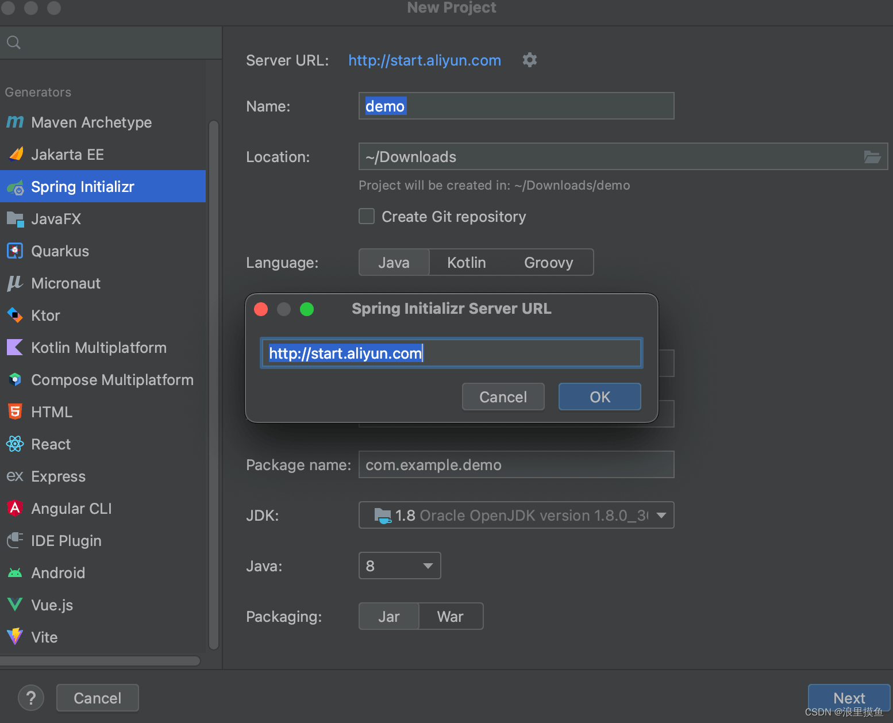The height and width of the screenshot is (723, 893).
Task: Select Kotlin Multiplatform generator
Action: 103,347
